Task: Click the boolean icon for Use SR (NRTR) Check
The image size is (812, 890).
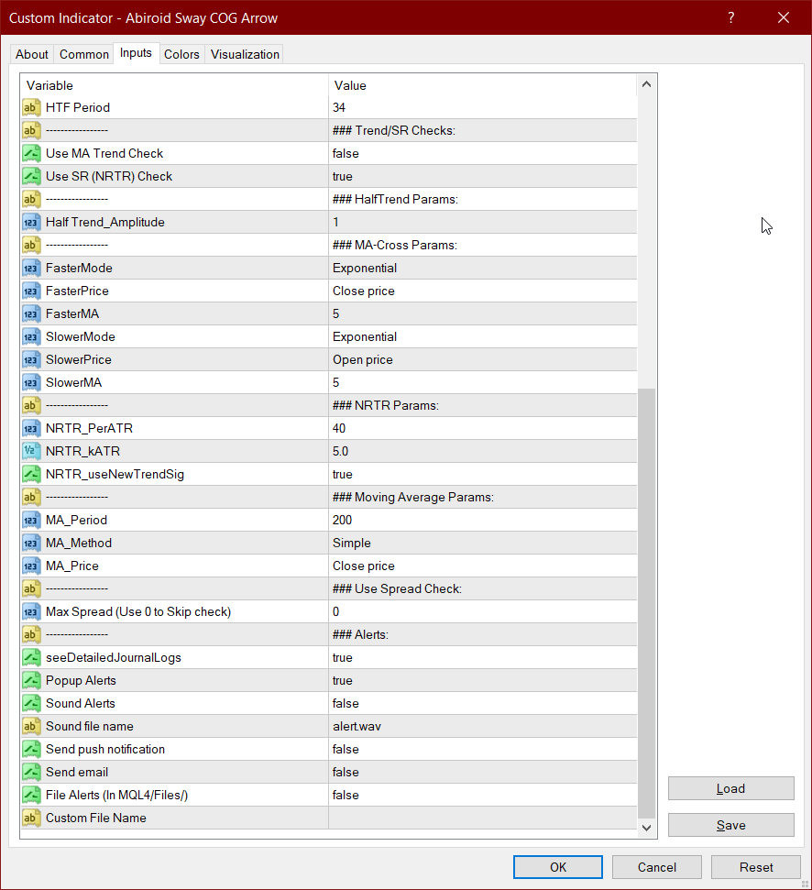Action: [x=31, y=176]
